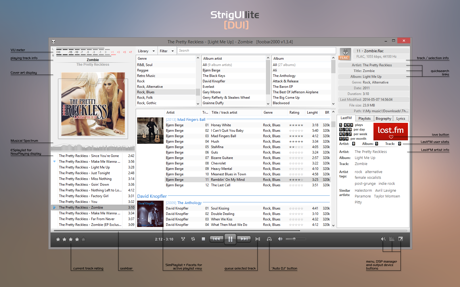The height and width of the screenshot is (287, 460).
Task: Sort the playlist by Lenght column header
Action: pyautogui.click(x=312, y=113)
